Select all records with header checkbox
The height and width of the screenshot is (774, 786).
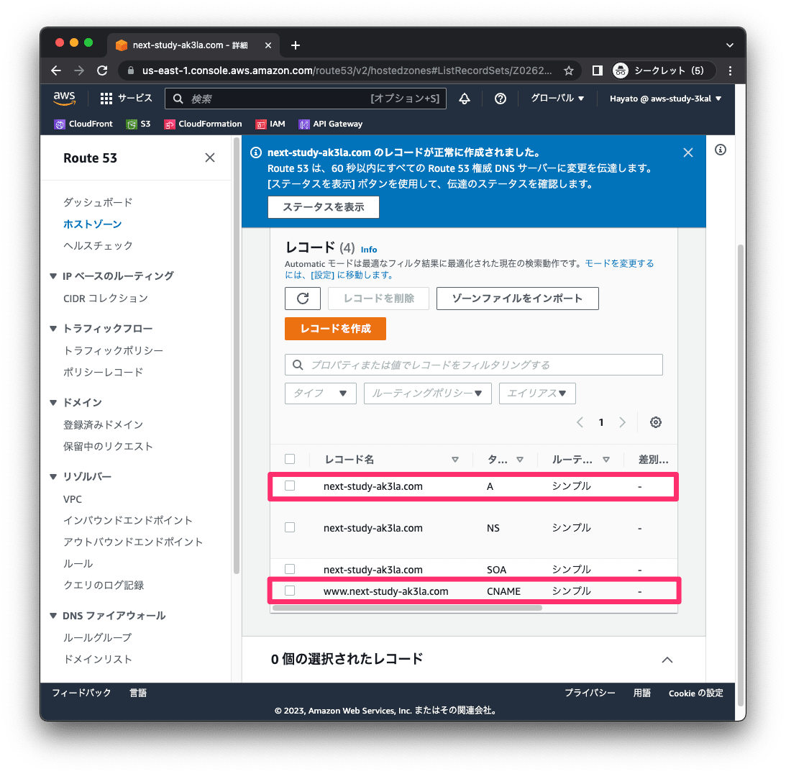click(x=290, y=459)
